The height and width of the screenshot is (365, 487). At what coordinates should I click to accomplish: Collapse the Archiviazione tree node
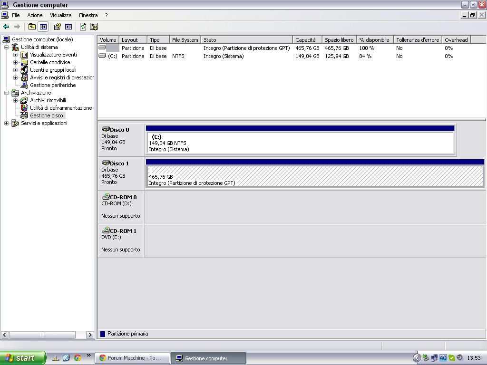click(6, 93)
